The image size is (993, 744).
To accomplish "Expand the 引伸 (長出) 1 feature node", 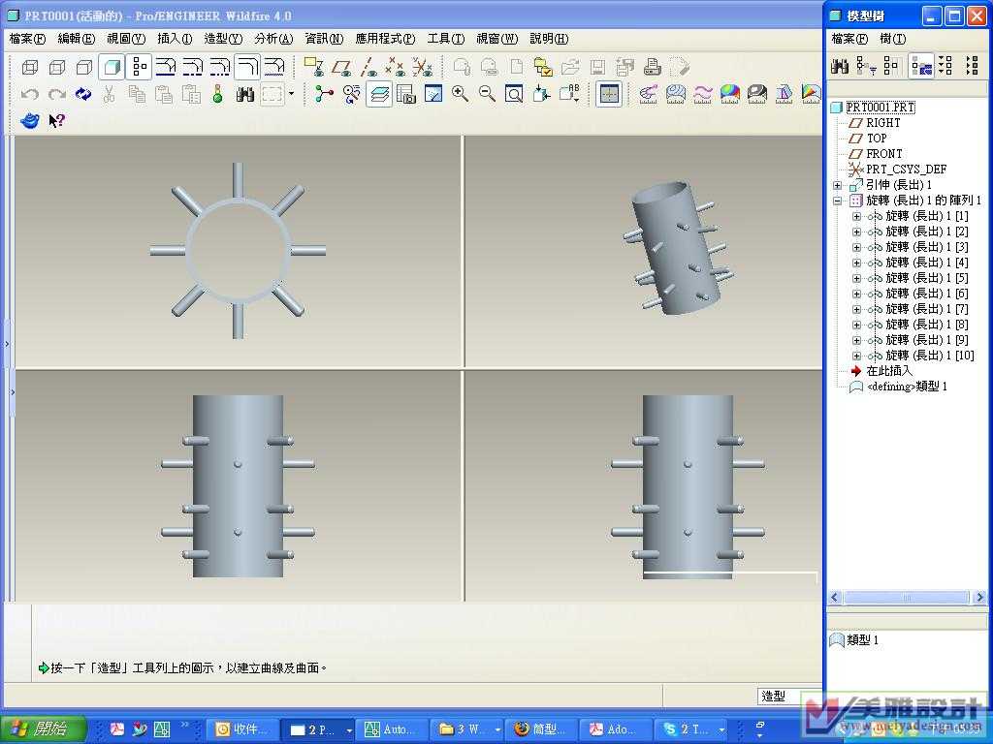I will 837,185.
